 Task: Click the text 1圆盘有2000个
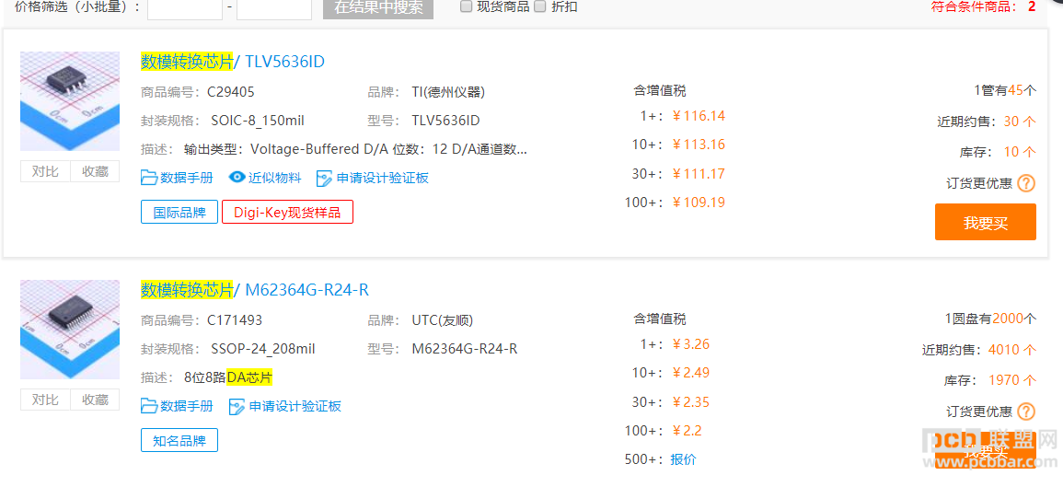(x=990, y=319)
